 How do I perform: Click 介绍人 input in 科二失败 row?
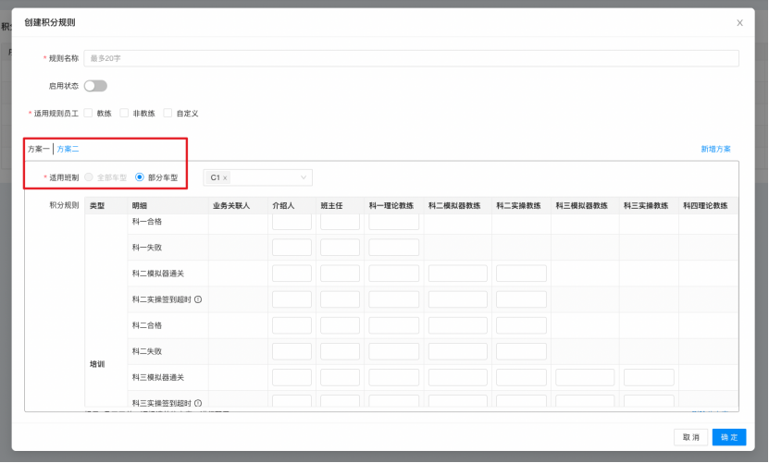click(291, 351)
